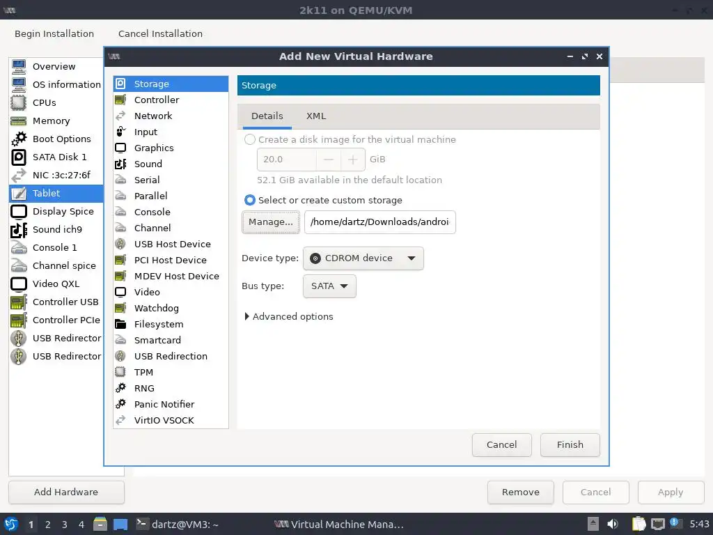713x535 pixels.
Task: Select the Watchdog hardware icon
Action: tap(120, 308)
